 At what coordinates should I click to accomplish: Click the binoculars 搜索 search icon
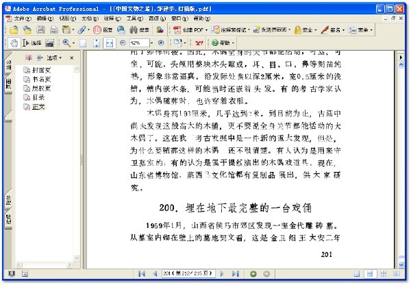(140, 29)
